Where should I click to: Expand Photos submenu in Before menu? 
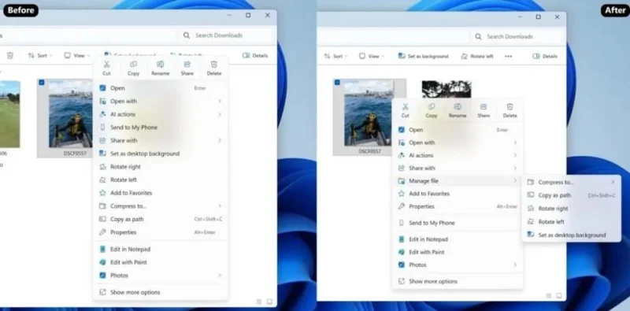[x=161, y=276]
